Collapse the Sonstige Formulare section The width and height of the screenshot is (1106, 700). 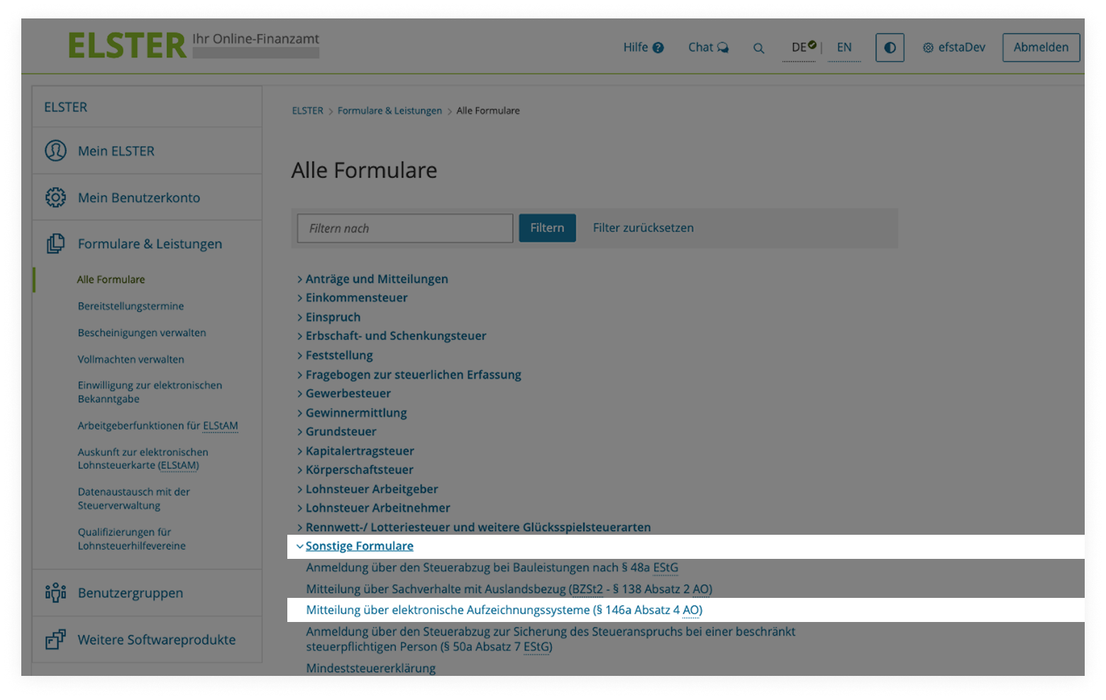pyautogui.click(x=359, y=545)
